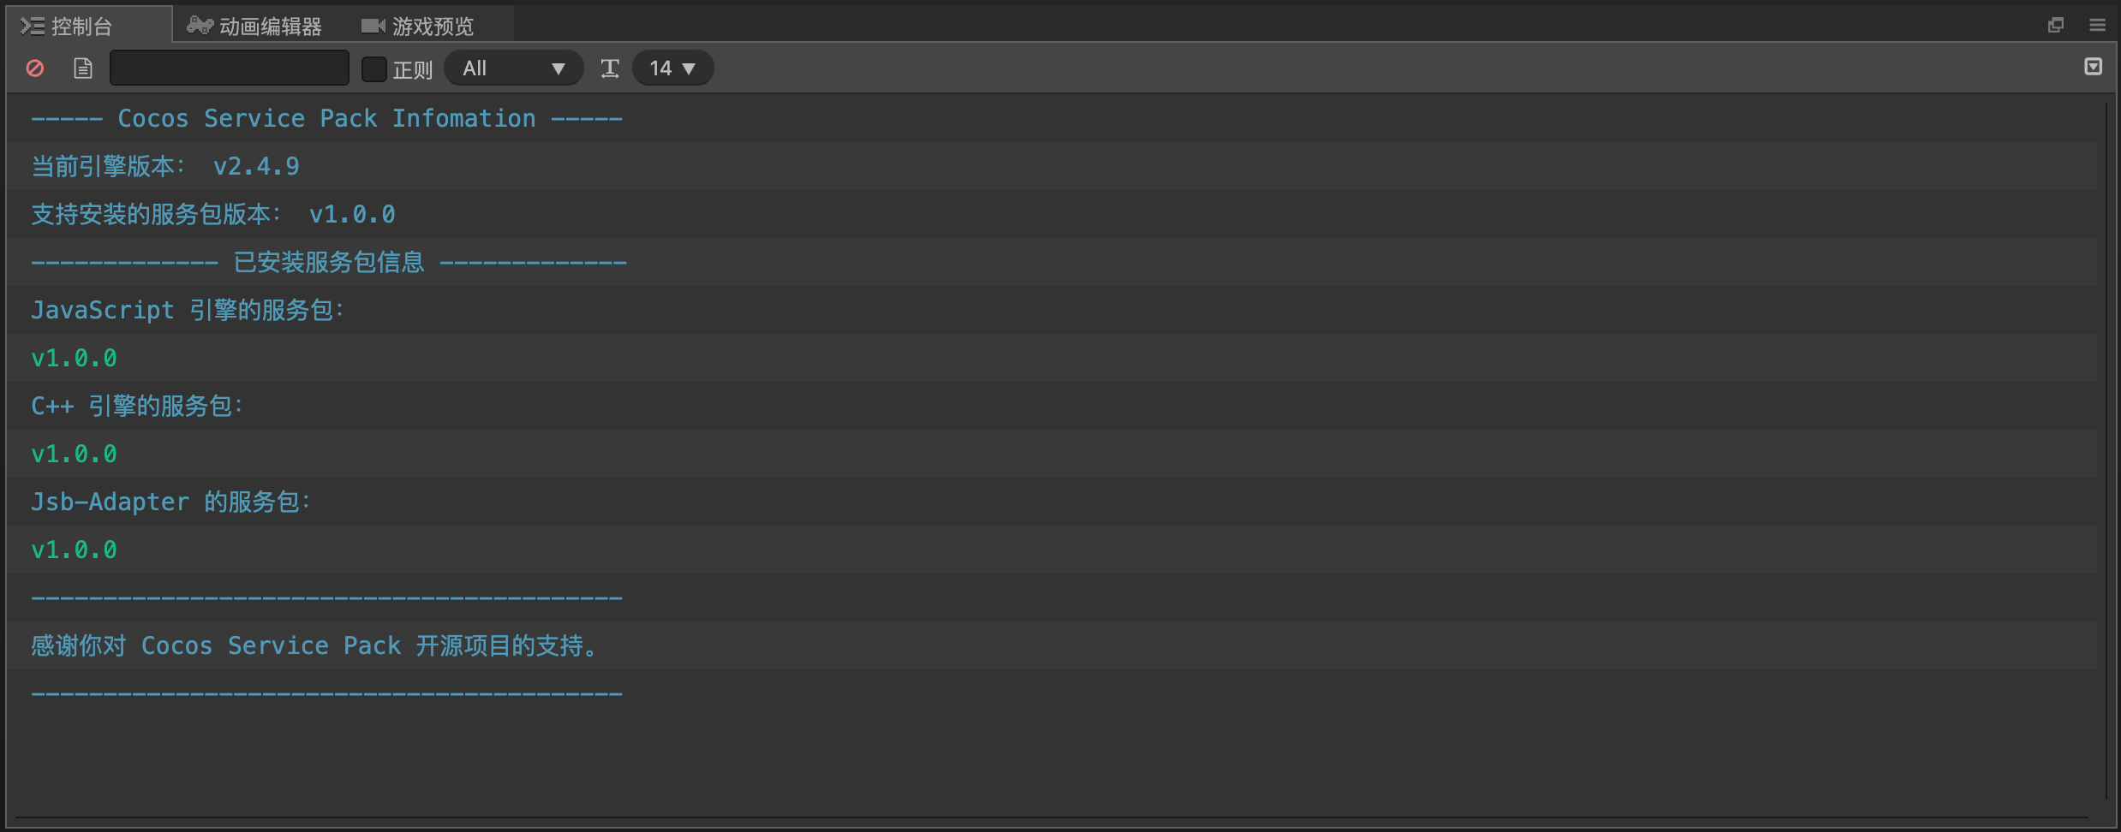
Task: Focus the console filter text field
Action: [x=230, y=68]
